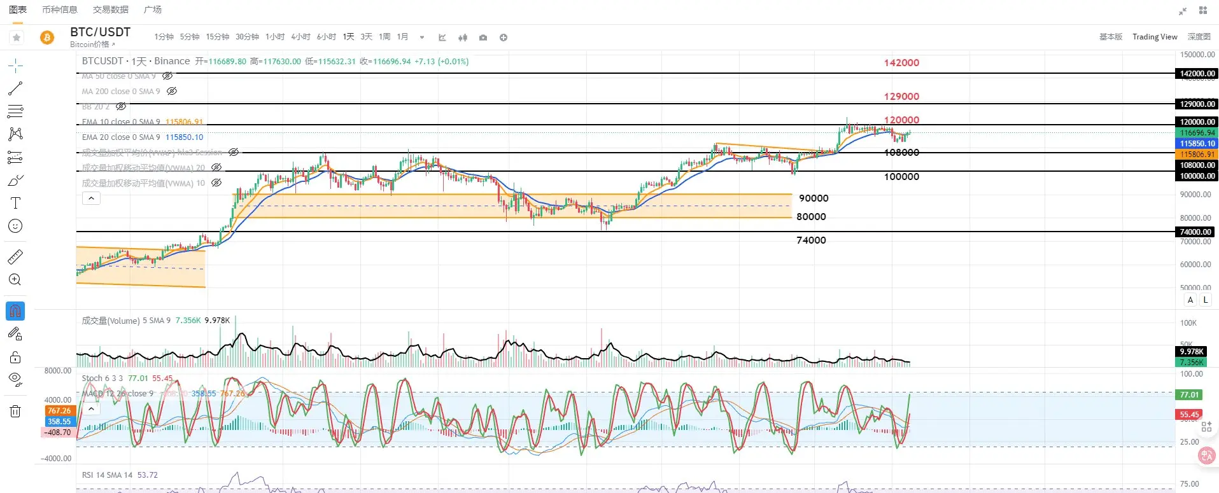Click the Bitcoin coin logo
Screen dimensions: 1219x493
(x=47, y=38)
